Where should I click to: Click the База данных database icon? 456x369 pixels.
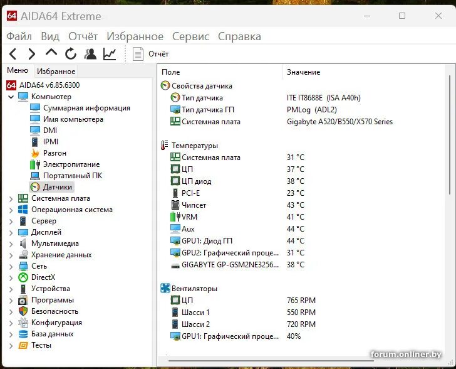[23, 334]
